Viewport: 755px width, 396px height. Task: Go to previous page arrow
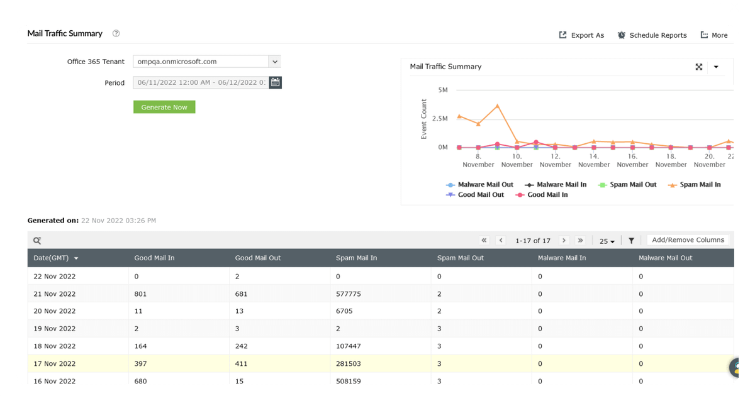(501, 240)
